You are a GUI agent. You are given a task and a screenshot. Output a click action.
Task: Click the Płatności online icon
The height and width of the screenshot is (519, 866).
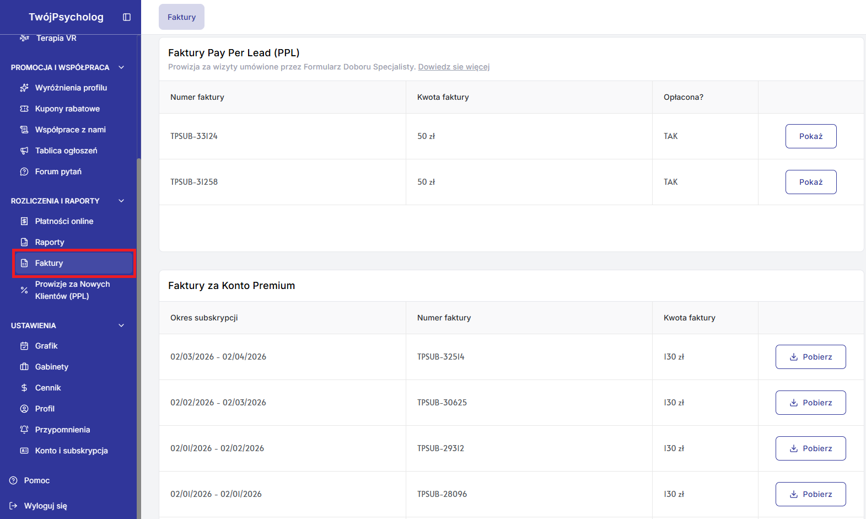click(24, 221)
